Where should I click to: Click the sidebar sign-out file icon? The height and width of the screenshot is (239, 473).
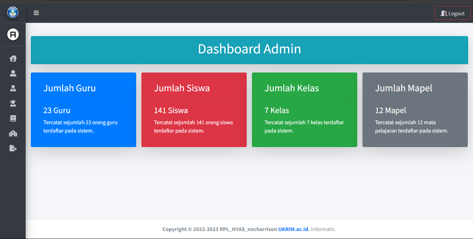(x=13, y=148)
